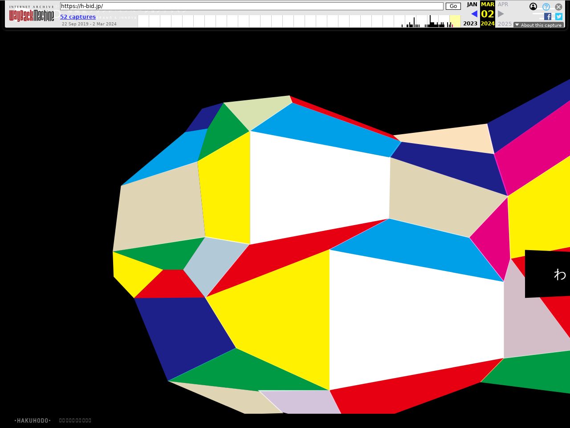The height and width of the screenshot is (428, 570).
Task: Expand the About this capture dropdown
Action: (x=538, y=25)
